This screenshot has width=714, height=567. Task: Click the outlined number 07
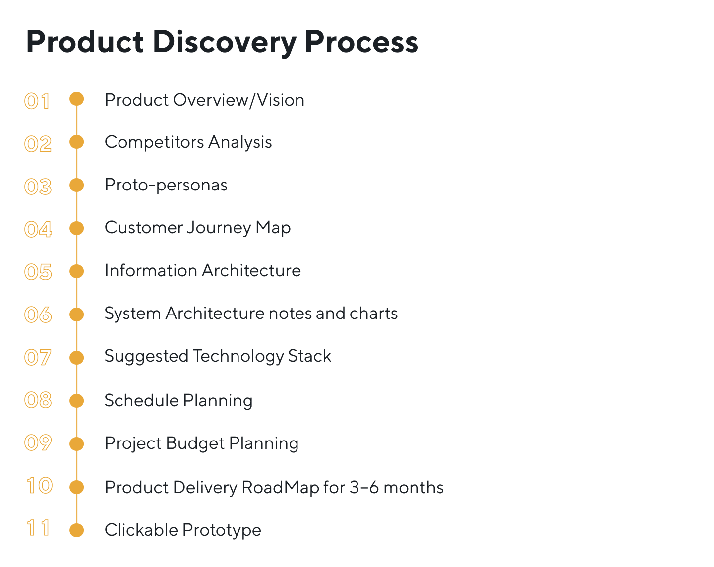point(38,357)
